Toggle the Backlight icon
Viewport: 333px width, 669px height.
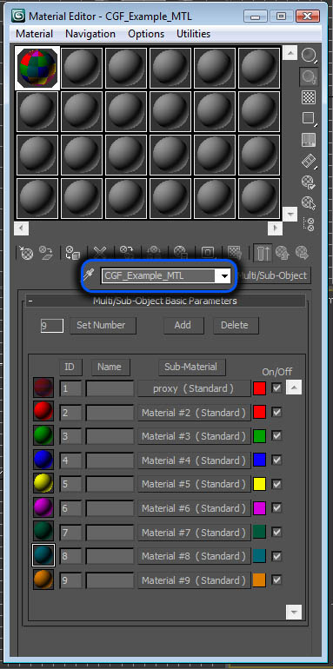(309, 76)
